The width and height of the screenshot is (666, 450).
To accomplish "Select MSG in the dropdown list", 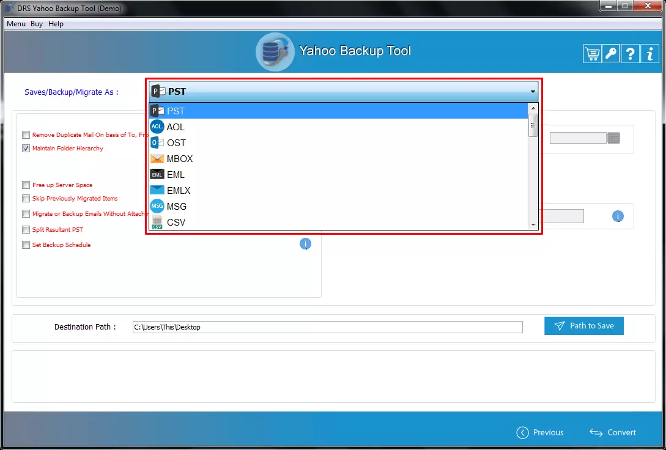I will click(338, 206).
